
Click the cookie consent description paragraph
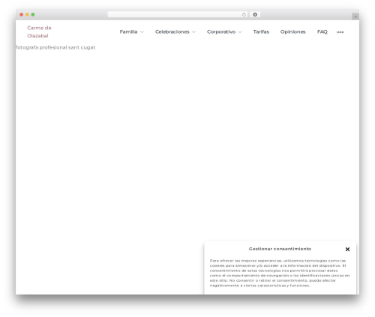[x=280, y=273]
